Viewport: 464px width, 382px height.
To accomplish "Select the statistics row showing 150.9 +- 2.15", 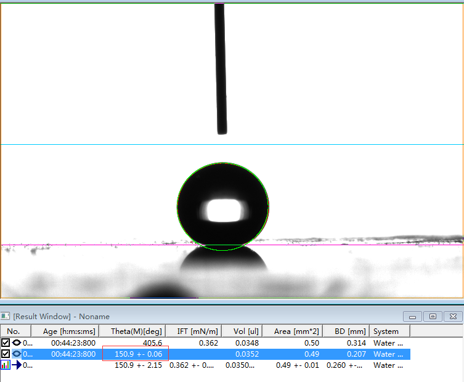I will [x=138, y=365].
